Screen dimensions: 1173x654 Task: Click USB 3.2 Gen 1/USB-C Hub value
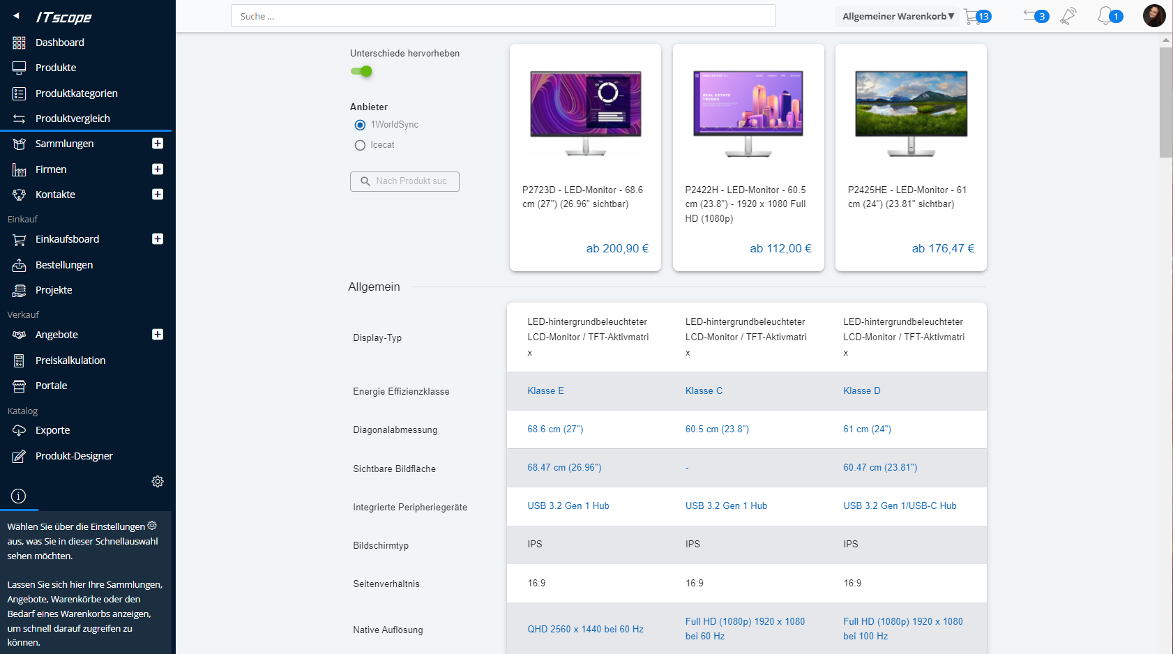point(900,506)
